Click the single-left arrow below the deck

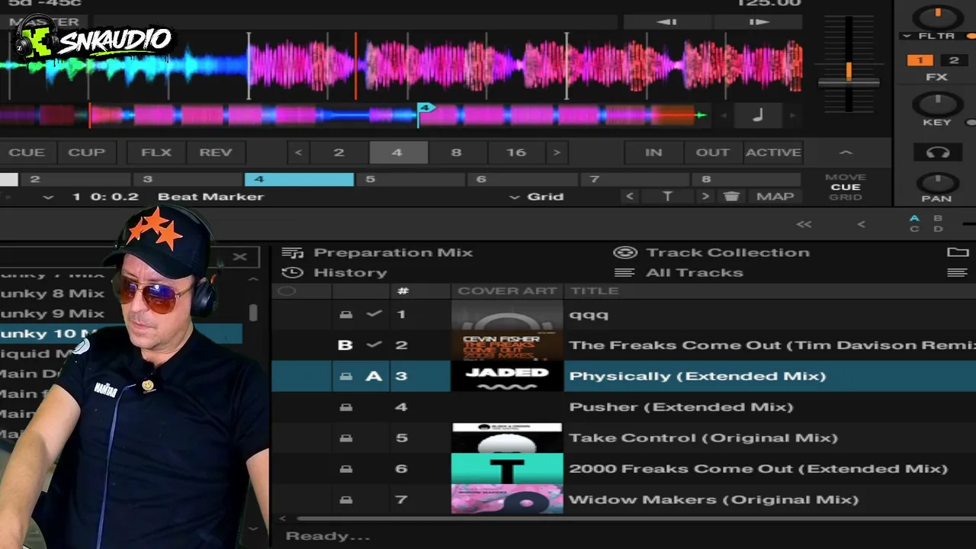click(x=861, y=224)
